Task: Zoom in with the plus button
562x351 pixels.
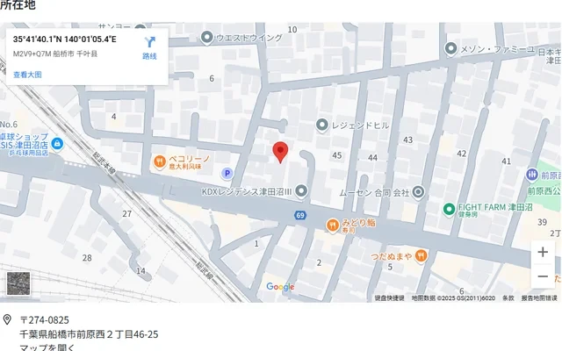Action: [x=543, y=252]
